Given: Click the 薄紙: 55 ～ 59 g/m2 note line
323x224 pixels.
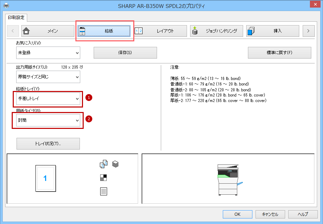Looking at the screenshot, I should 205,79.
